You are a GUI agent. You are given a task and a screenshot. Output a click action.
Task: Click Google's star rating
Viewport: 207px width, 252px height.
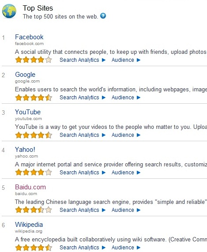pos(34,98)
